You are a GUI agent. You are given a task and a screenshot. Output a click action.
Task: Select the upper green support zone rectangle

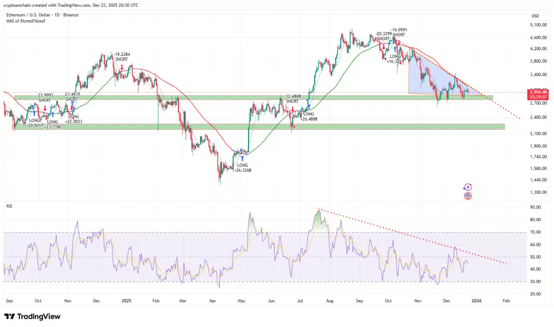253,98
